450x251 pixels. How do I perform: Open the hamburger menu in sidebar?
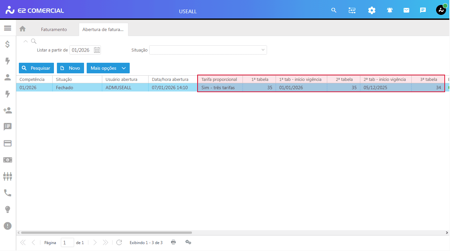pyautogui.click(x=8, y=28)
